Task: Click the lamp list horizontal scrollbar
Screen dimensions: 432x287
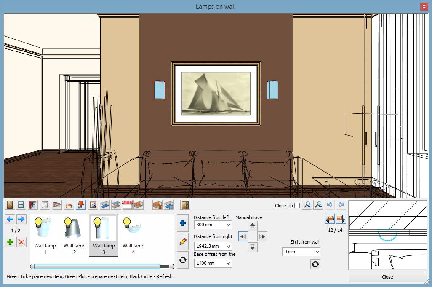Action: [97, 266]
